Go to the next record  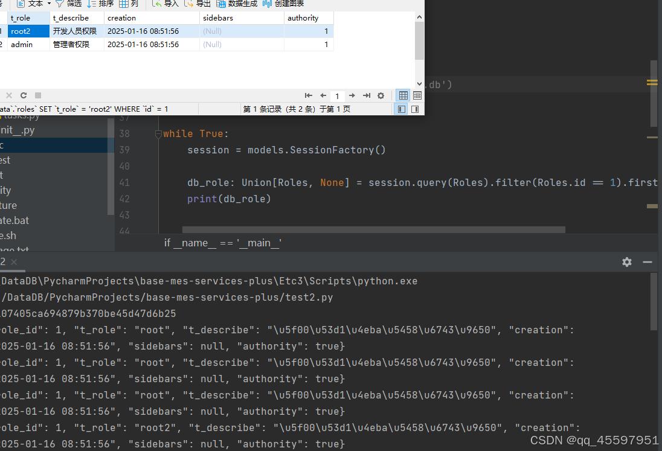[x=352, y=95]
